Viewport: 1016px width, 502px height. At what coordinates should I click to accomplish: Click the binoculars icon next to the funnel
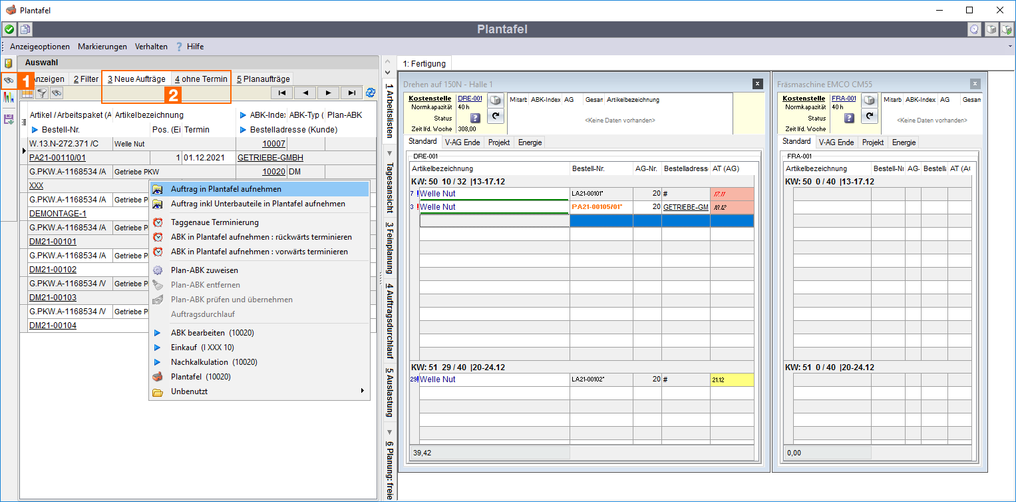(57, 93)
